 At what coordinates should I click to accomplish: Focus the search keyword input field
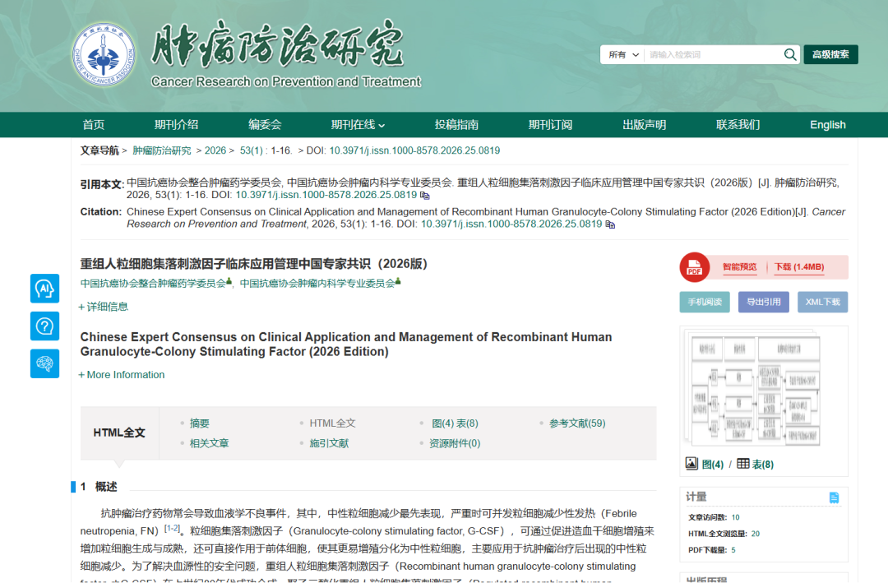tap(714, 54)
